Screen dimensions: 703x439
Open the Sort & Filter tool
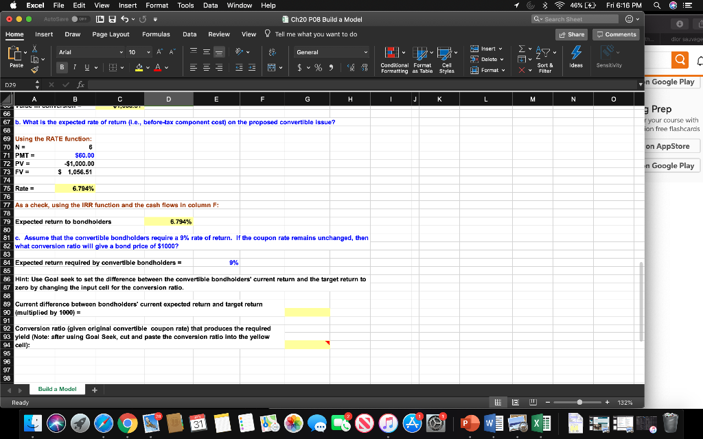pyautogui.click(x=544, y=54)
